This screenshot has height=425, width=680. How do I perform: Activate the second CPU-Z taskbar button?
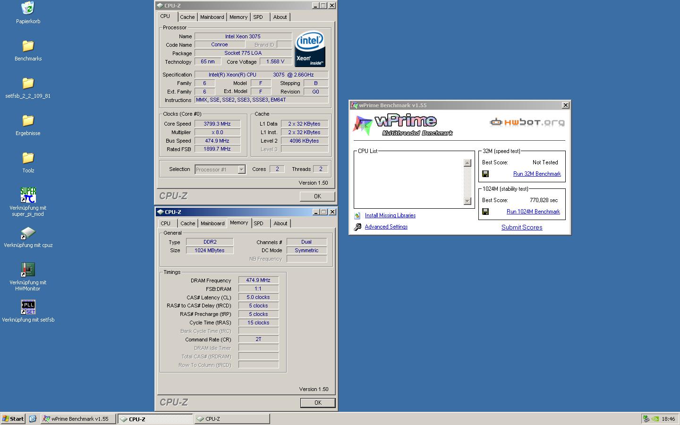coord(232,419)
